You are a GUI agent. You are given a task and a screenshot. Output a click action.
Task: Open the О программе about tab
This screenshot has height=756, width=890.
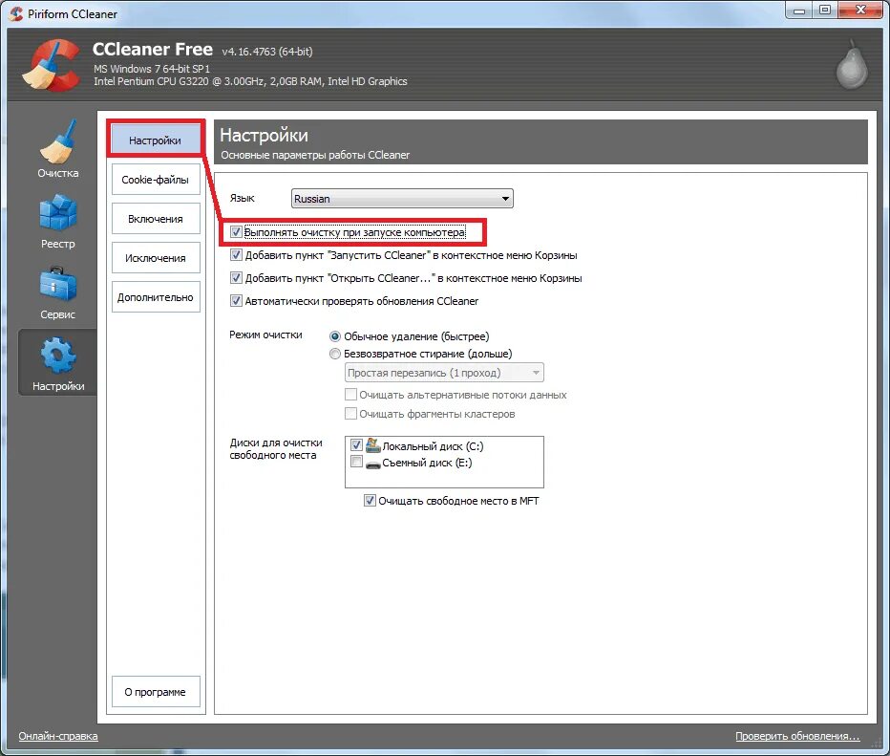point(156,692)
